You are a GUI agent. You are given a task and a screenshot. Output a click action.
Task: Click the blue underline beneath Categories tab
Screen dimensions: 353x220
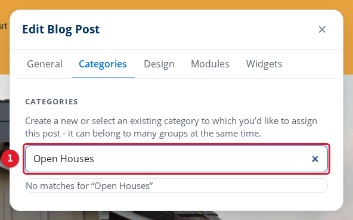(x=103, y=78)
